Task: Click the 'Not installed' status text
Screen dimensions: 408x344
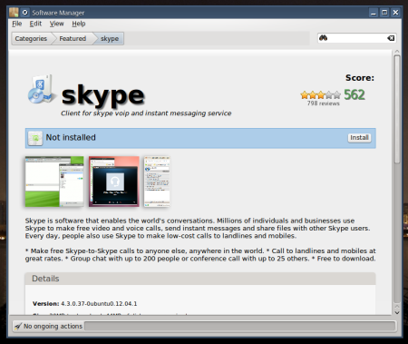Action: pyautogui.click(x=71, y=137)
